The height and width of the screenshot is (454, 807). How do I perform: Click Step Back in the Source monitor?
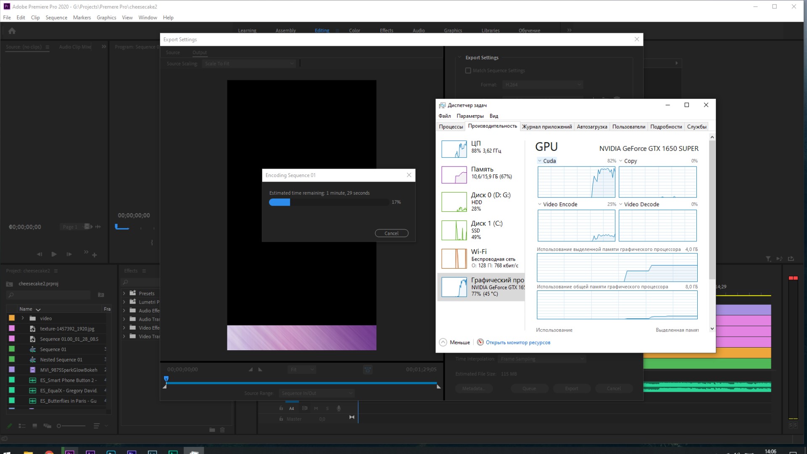(40, 254)
